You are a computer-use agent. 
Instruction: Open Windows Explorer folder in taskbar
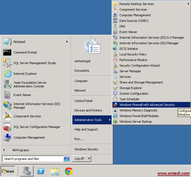(x=55, y=171)
